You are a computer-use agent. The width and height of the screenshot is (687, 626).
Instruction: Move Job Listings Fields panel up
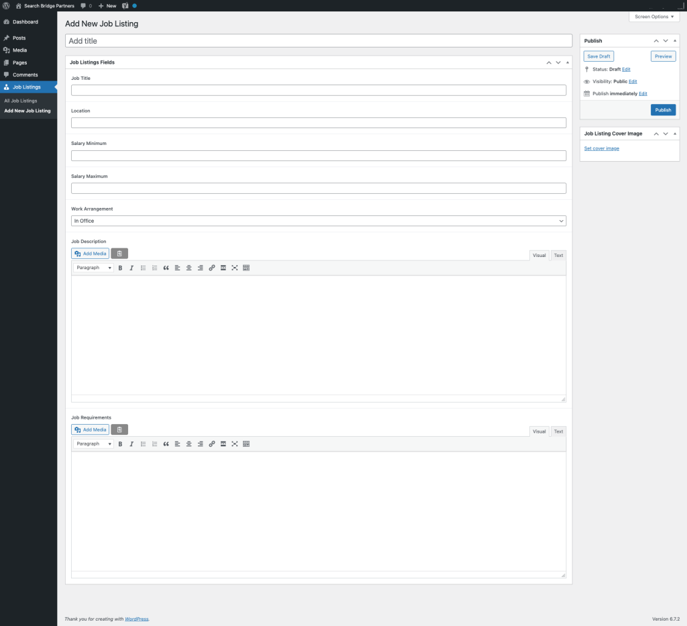[x=549, y=62]
